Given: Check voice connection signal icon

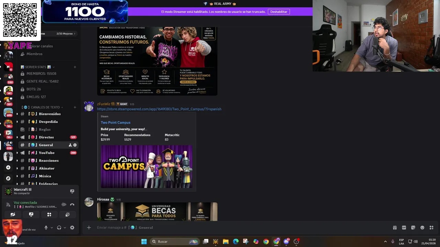Looking at the screenshot, I should 8,204.
